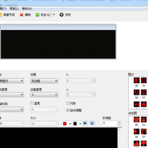Enable the 温度 temperature checkbox
Viewport: 148px width, 148px height.
[32, 103]
